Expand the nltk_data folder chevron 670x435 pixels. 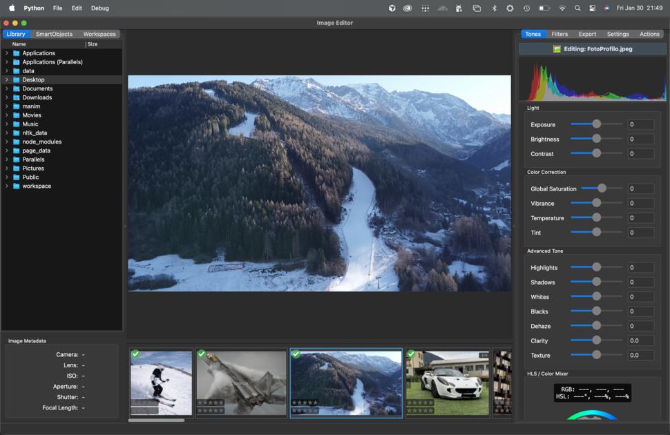pyautogui.click(x=7, y=133)
